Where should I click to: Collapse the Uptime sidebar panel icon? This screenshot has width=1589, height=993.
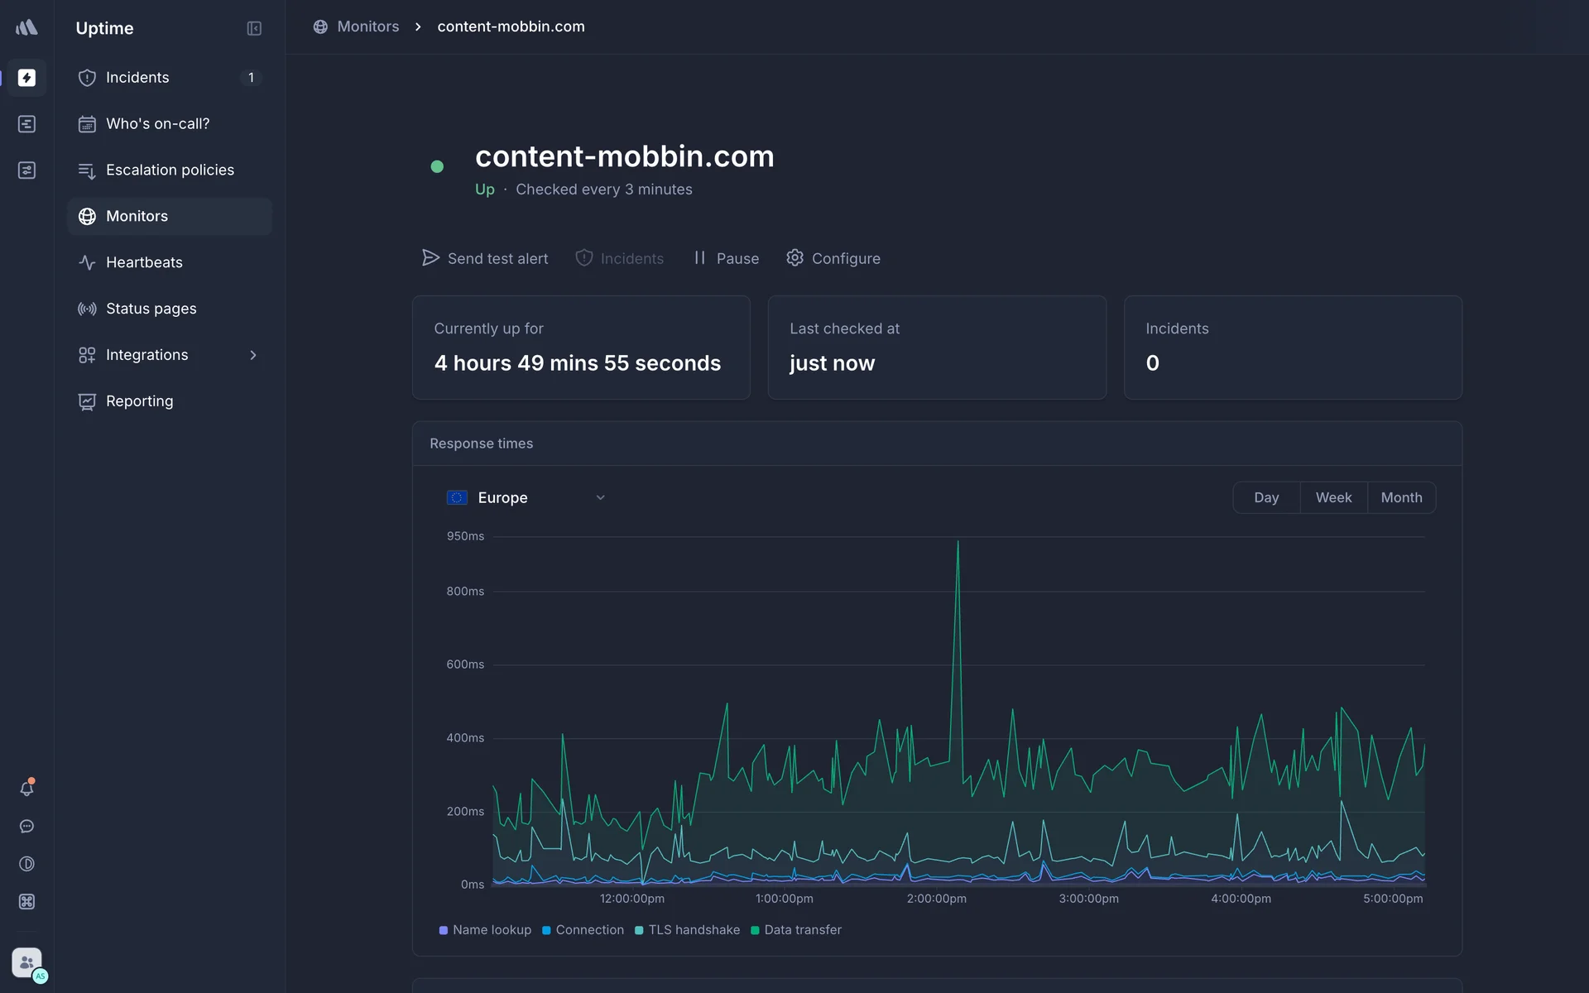pos(254,28)
